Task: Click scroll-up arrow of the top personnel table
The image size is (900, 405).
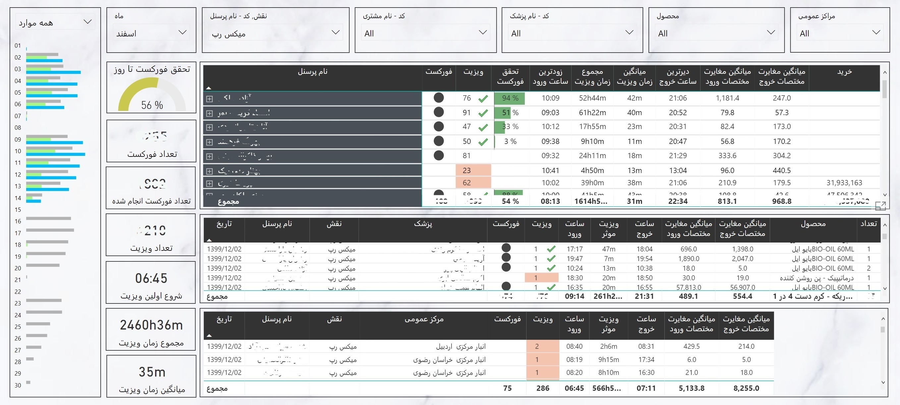Action: tap(885, 72)
